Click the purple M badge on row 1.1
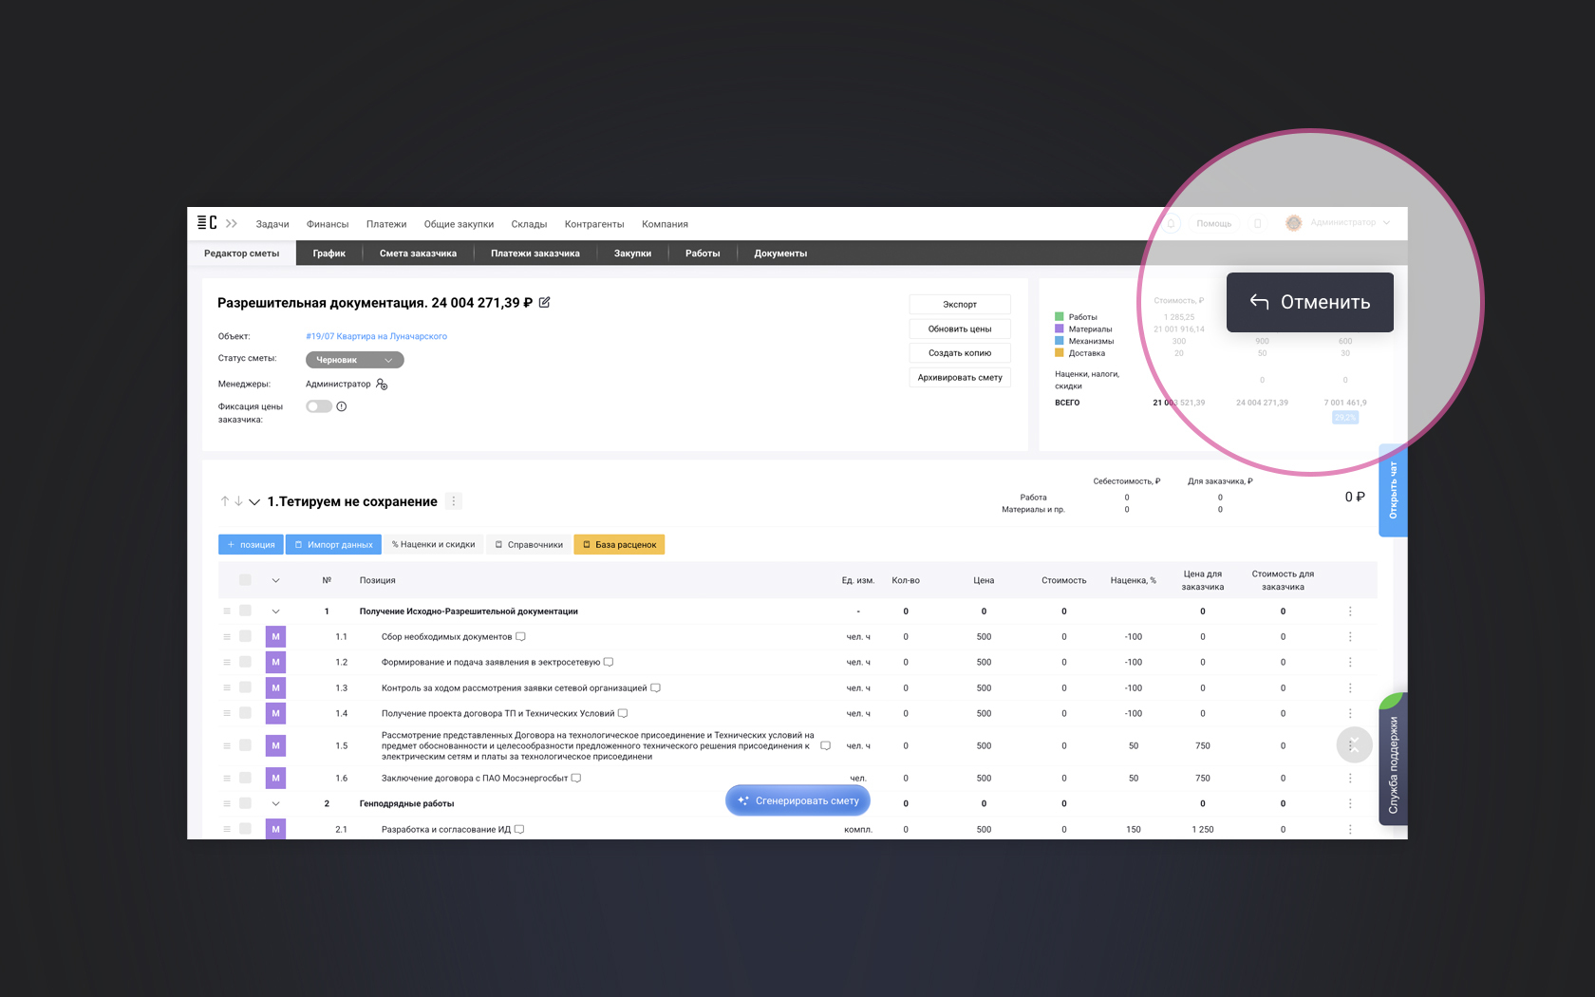This screenshot has height=997, width=1595. [x=275, y=637]
